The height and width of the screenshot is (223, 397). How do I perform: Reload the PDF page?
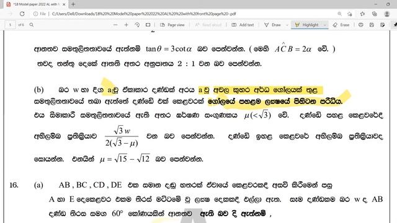[x=22, y=14]
